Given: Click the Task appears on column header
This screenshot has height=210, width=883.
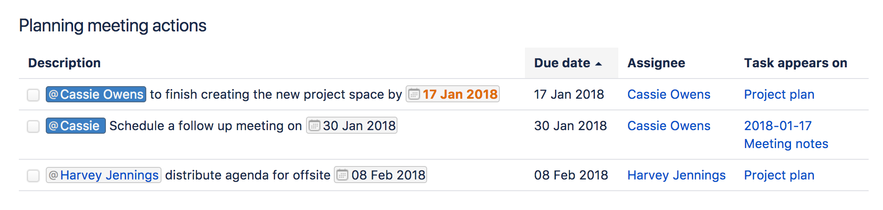Looking at the screenshot, I should [795, 63].
